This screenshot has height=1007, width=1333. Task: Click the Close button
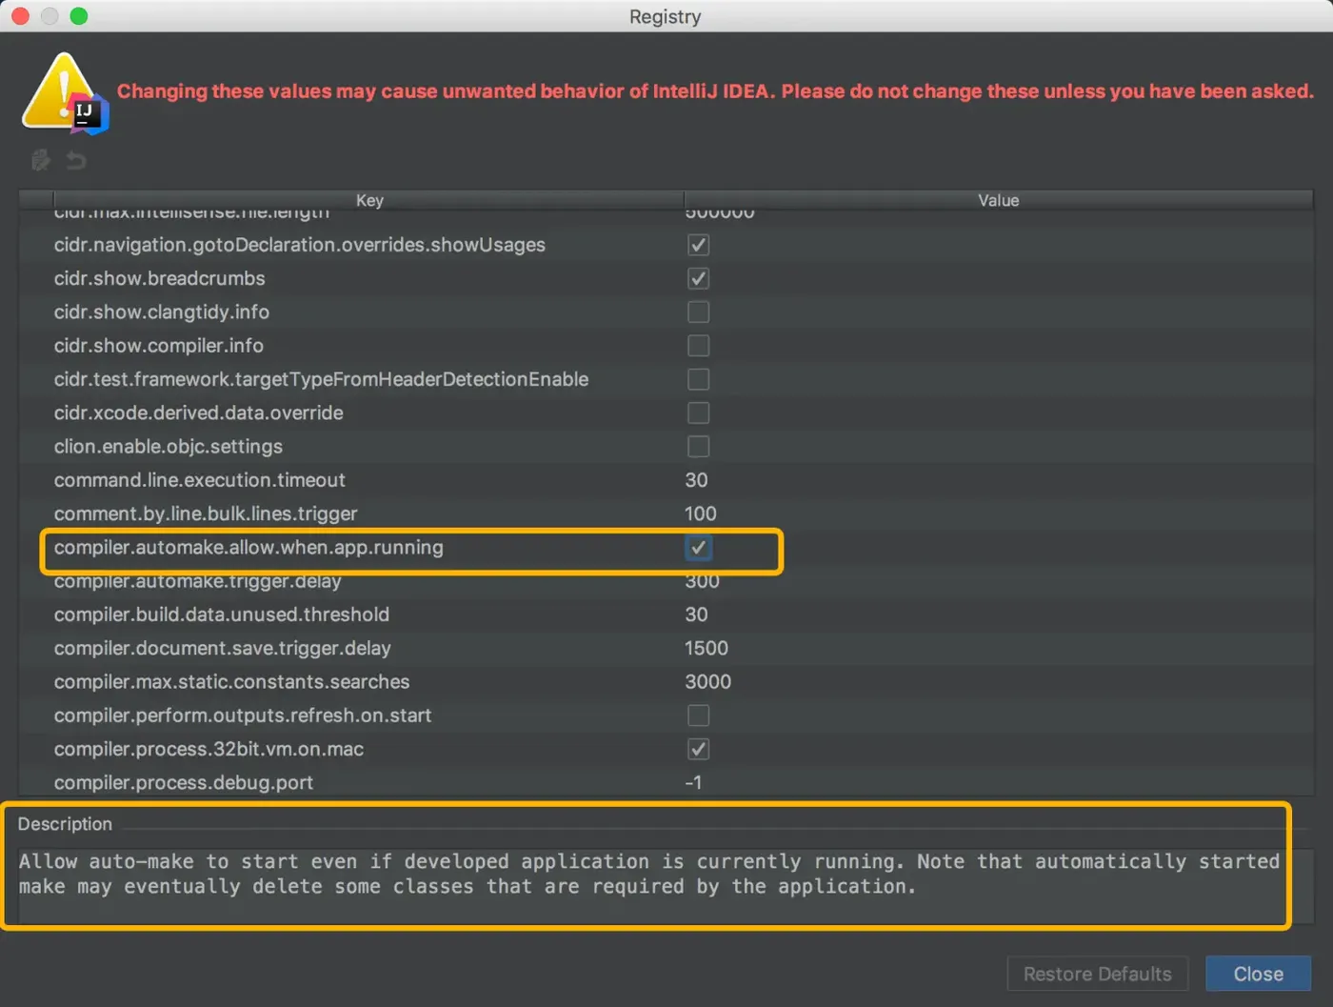(x=1258, y=974)
